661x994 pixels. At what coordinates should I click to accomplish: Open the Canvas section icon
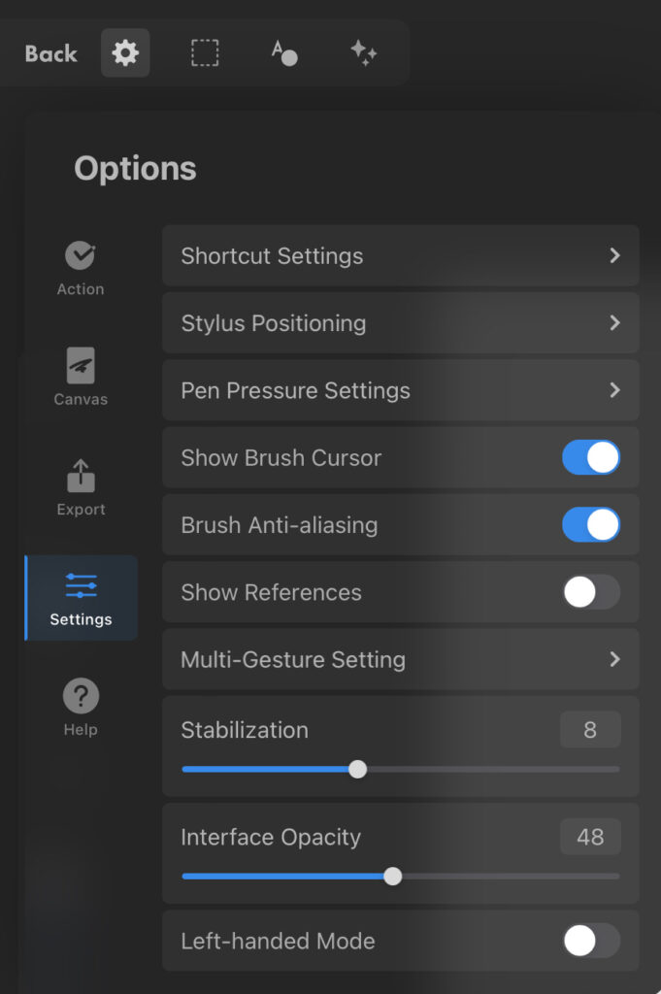81,366
